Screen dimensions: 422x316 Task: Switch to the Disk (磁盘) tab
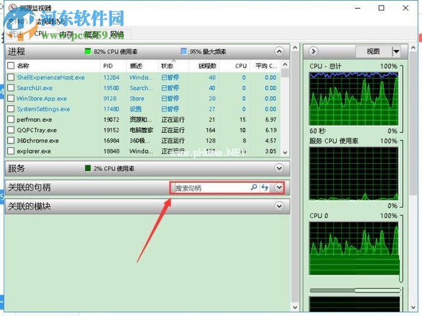pyautogui.click(x=92, y=34)
